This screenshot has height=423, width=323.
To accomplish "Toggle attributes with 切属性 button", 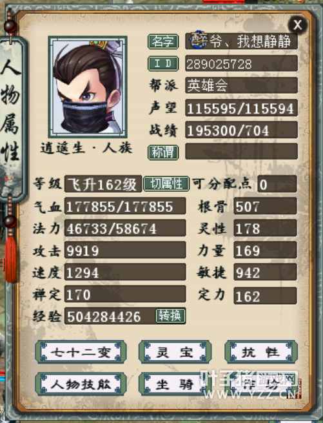I will [x=166, y=184].
